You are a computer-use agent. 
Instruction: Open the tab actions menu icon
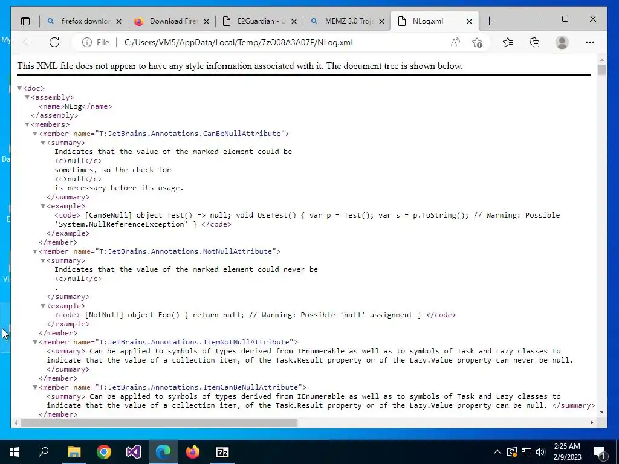point(25,21)
